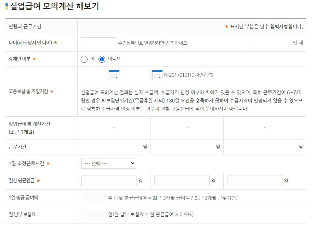Click the 나이 input field to enter age

pyautogui.click(x=99, y=42)
